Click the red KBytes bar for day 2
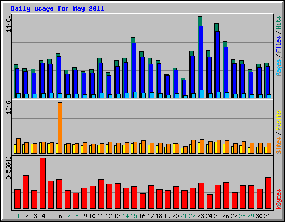 point(26,192)
